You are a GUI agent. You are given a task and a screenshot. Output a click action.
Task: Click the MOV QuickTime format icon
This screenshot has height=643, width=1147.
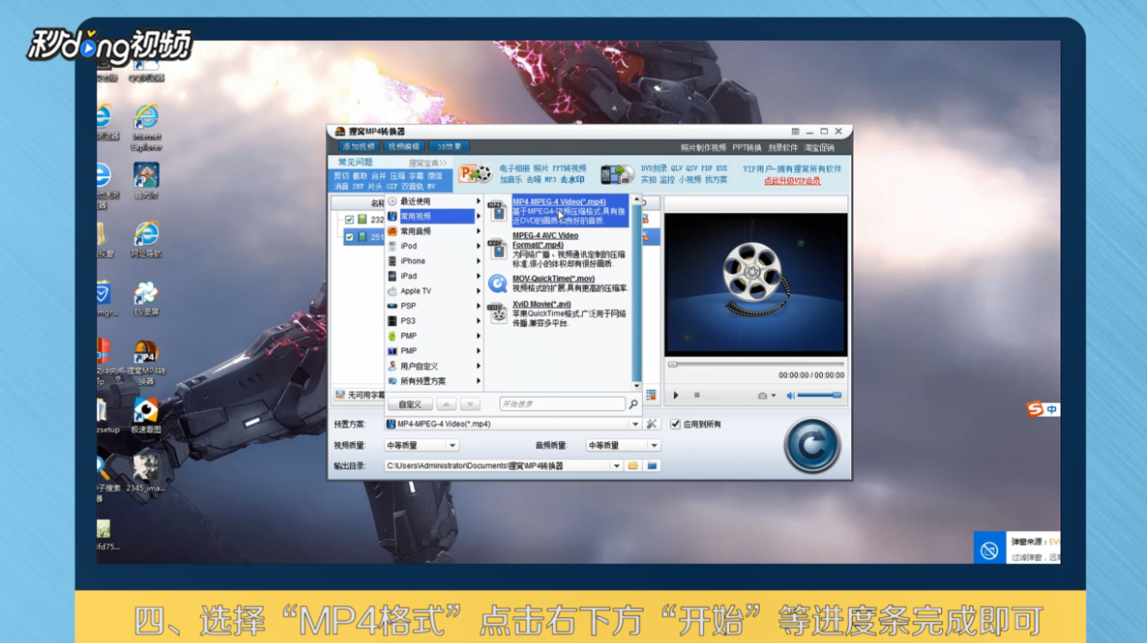498,284
